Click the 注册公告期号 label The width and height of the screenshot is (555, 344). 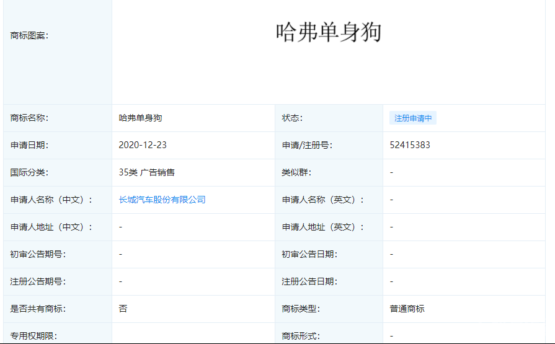(x=38, y=281)
